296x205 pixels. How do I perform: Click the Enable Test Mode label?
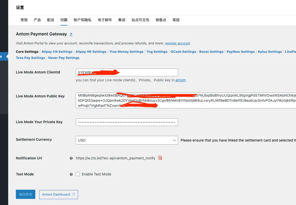(x=96, y=174)
